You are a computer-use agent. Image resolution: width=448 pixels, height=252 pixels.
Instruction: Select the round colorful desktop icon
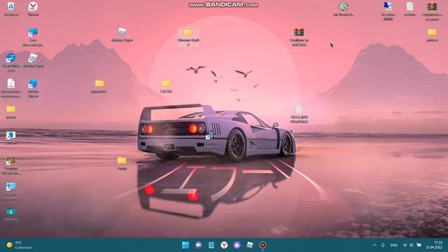point(344,9)
